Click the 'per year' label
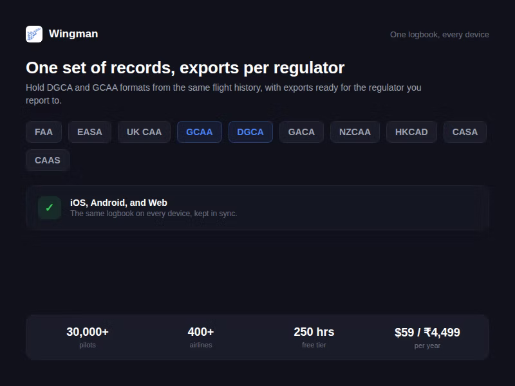 click(x=427, y=345)
